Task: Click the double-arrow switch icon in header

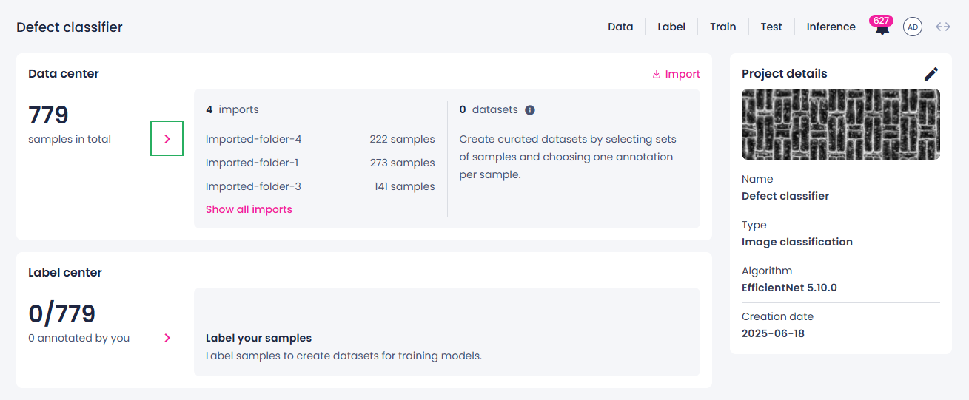Action: pyautogui.click(x=943, y=27)
